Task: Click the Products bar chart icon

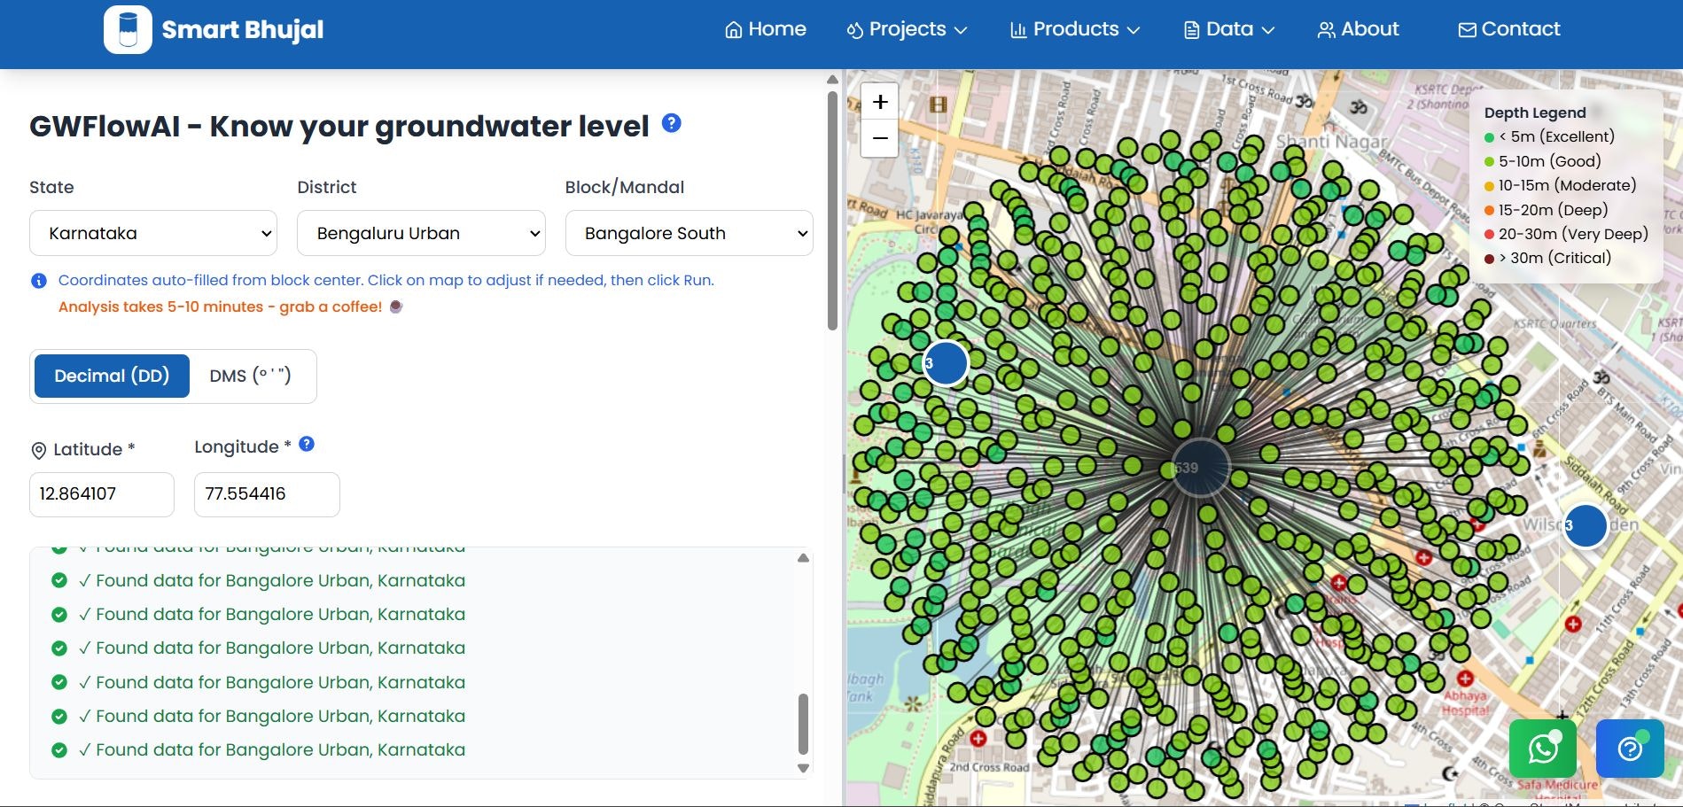Action: click(1018, 30)
